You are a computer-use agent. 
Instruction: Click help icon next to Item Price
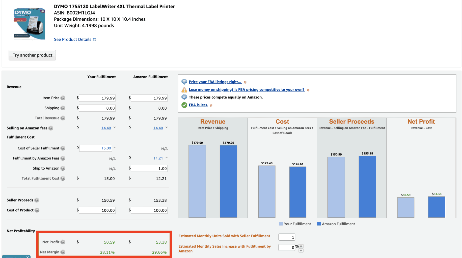click(63, 98)
